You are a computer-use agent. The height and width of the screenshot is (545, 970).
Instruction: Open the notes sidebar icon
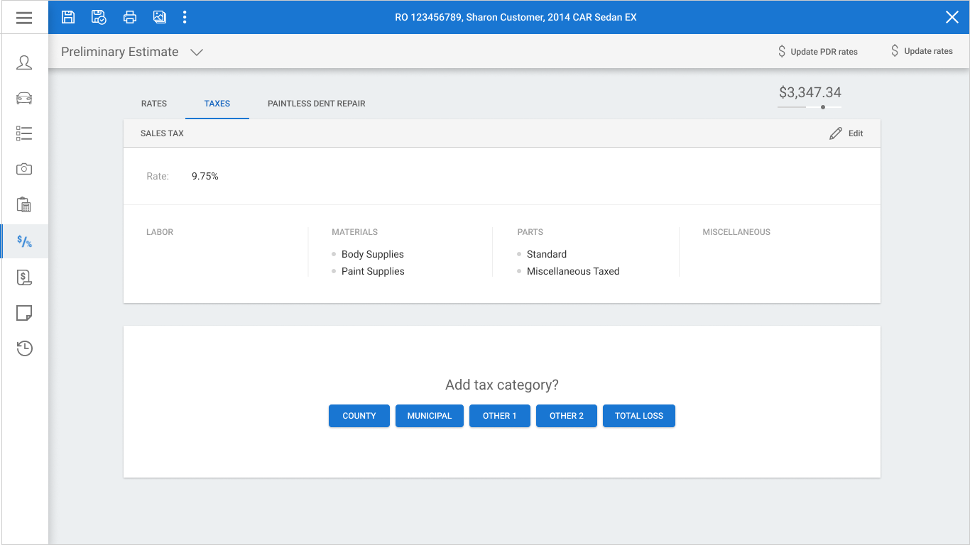click(24, 313)
